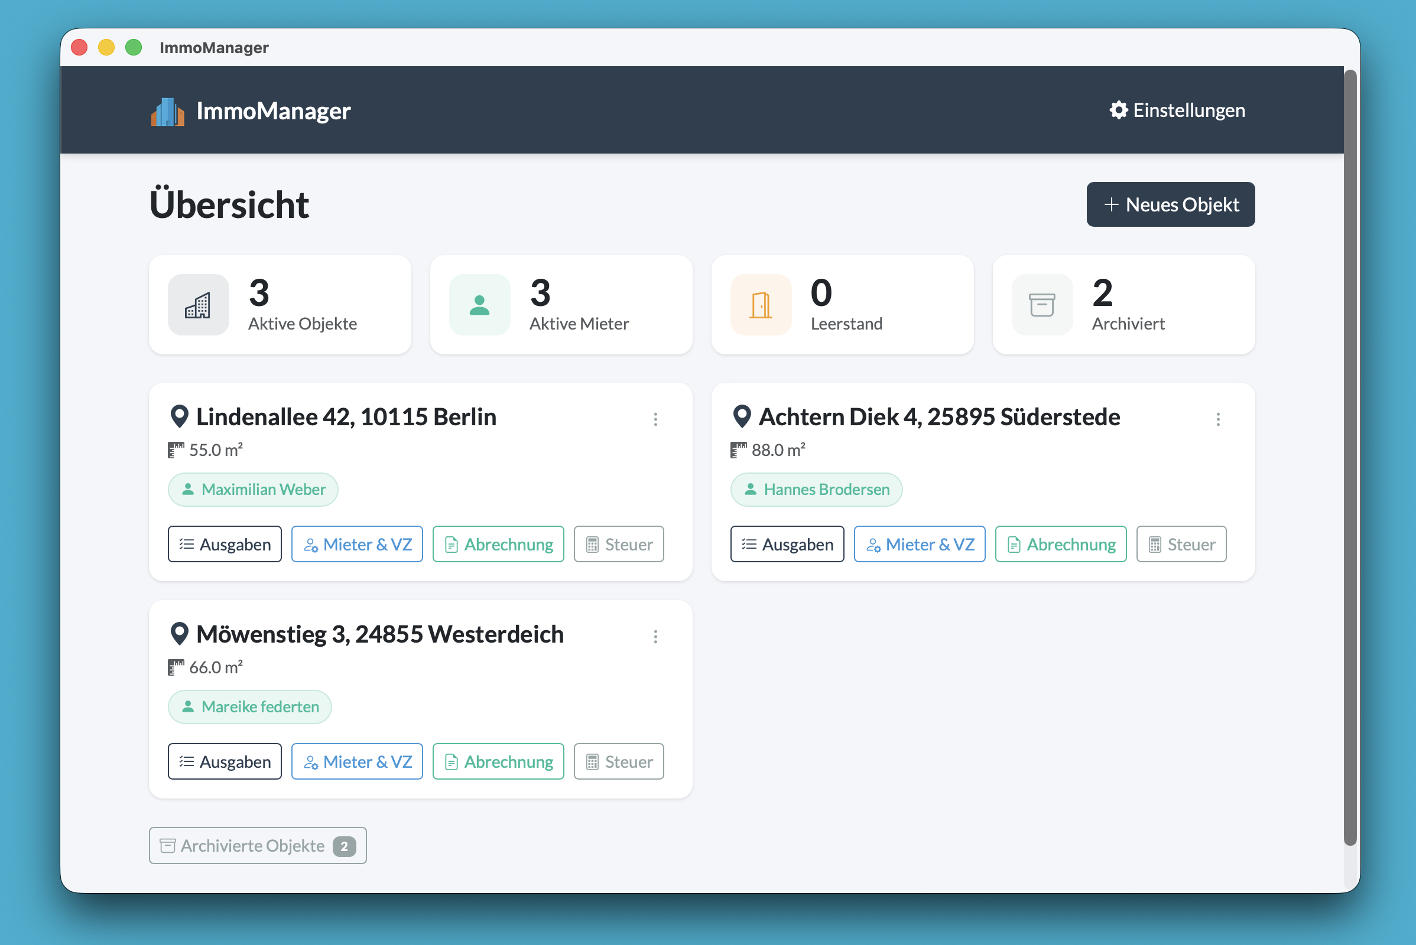The width and height of the screenshot is (1416, 945).
Task: Show Archivierte Objekte list
Action: pos(258,846)
